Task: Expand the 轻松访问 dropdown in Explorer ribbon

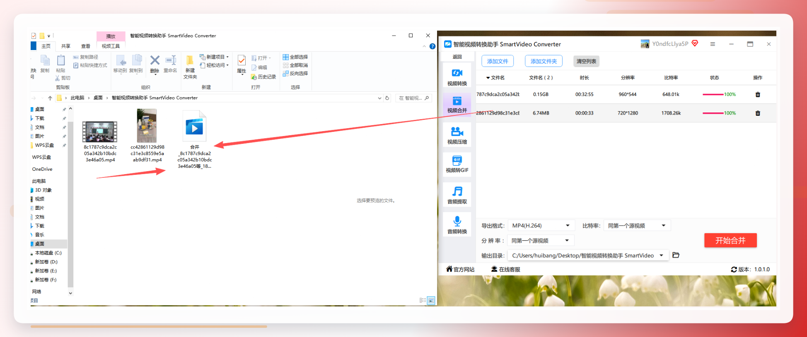Action: coord(227,65)
